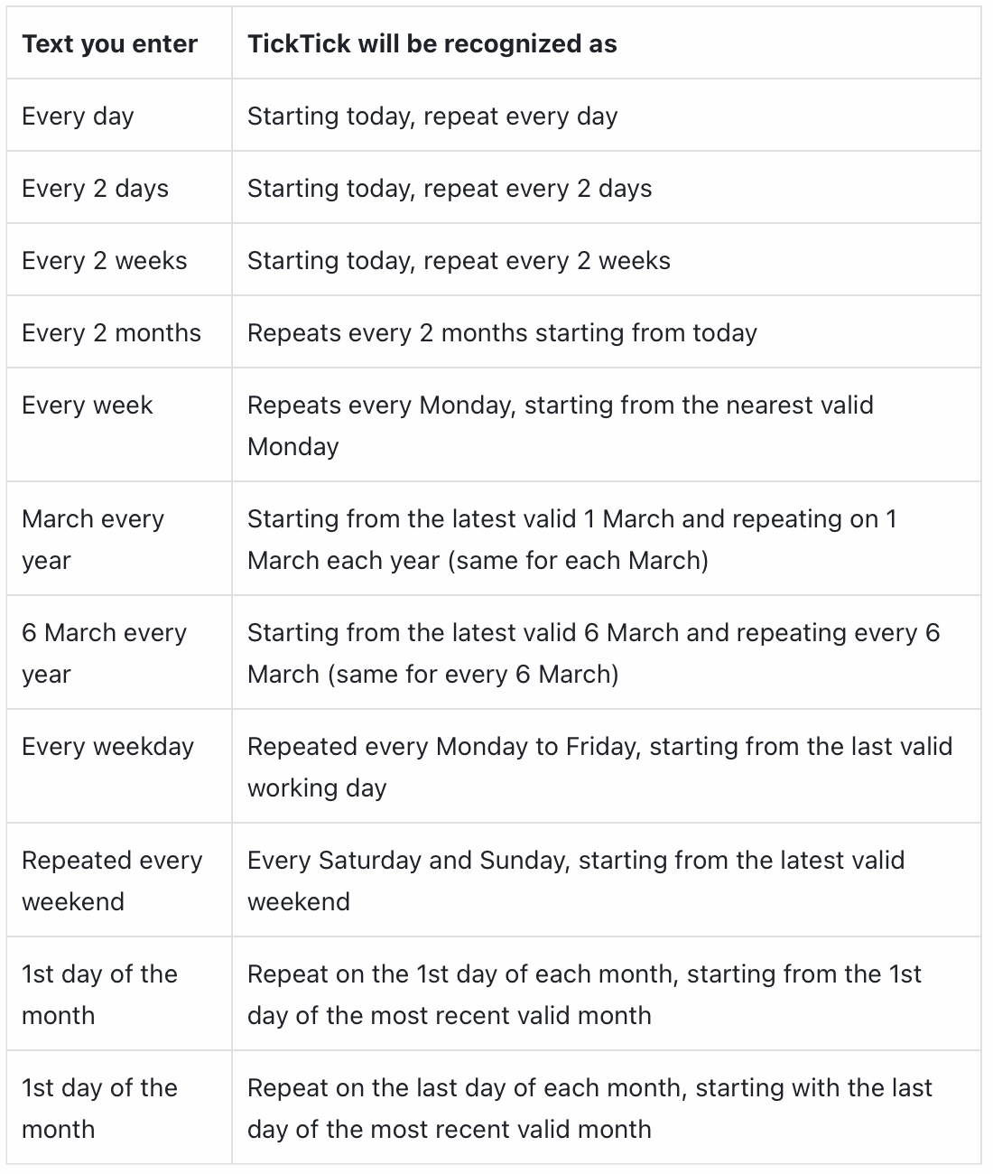Click the "TickTick will be recognized as" header
This screenshot has height=1174, width=993.
tap(432, 44)
